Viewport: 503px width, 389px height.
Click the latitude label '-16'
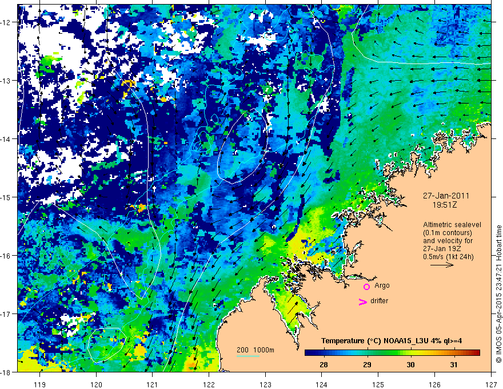pyautogui.click(x=6, y=256)
